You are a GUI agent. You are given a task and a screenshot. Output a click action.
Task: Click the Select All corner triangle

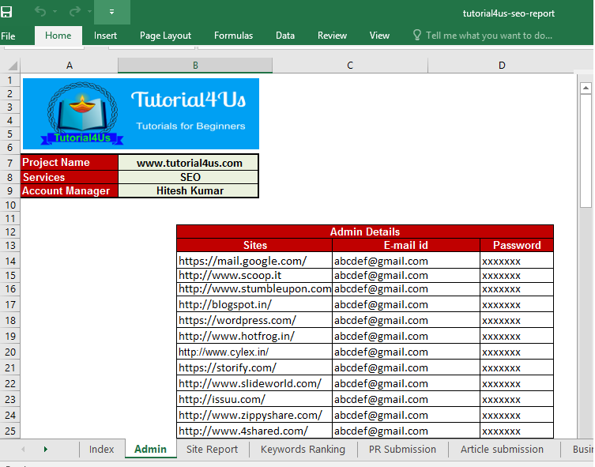[12, 66]
